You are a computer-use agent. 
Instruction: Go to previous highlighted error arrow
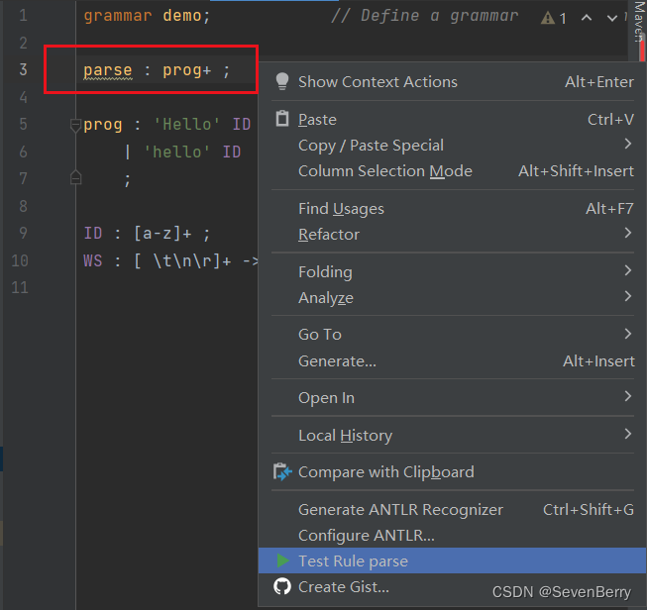coord(587,18)
